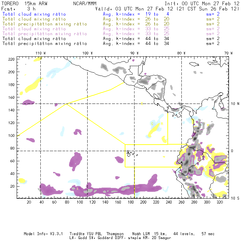Click the yellow 'E' marker on the map
The image size is (241, 241).
coord(142,104)
